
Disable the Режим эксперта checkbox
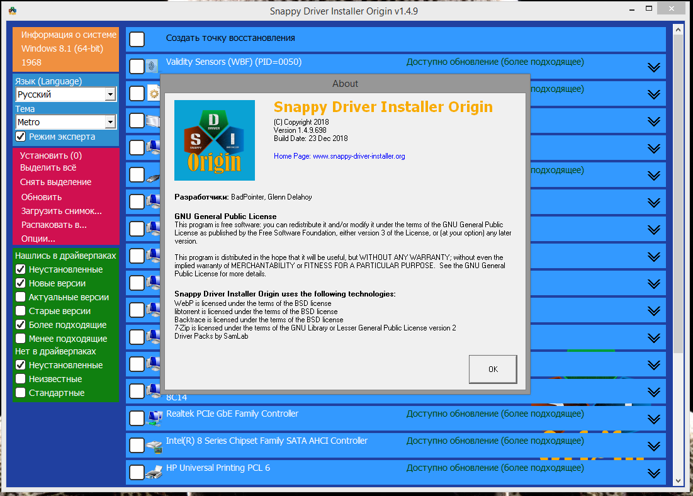[x=20, y=137]
